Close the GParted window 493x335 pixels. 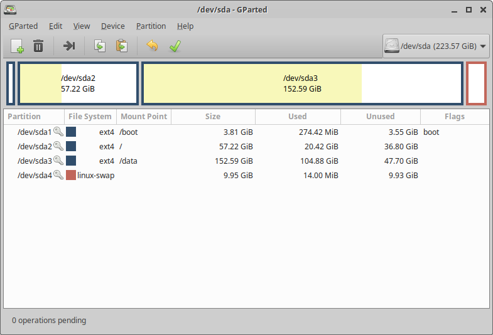coord(483,10)
